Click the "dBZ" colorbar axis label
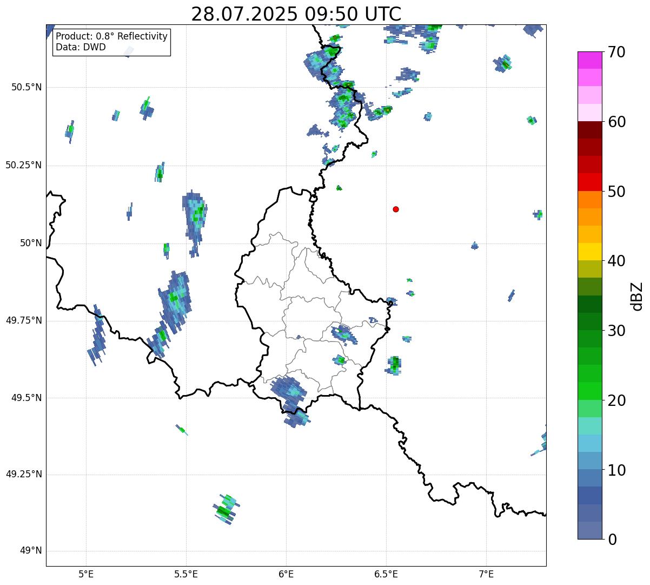650x585 pixels. tap(637, 296)
